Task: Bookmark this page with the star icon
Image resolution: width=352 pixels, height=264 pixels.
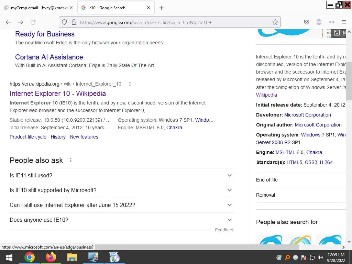Action: [275, 22]
